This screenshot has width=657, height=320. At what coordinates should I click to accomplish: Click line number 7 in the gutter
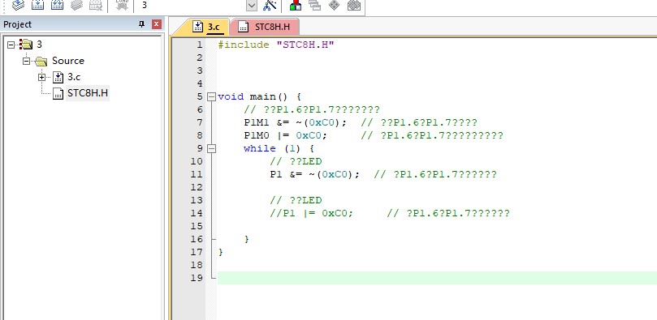pos(199,123)
